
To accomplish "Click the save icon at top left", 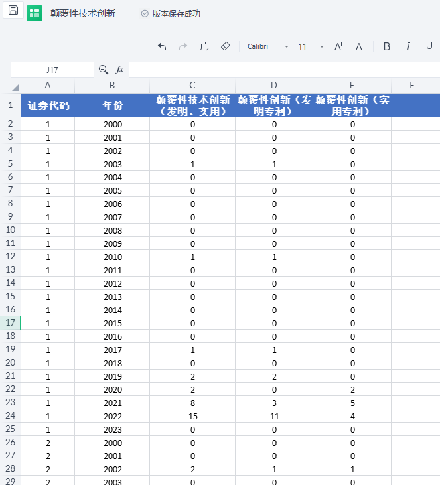I will pyautogui.click(x=13, y=10).
